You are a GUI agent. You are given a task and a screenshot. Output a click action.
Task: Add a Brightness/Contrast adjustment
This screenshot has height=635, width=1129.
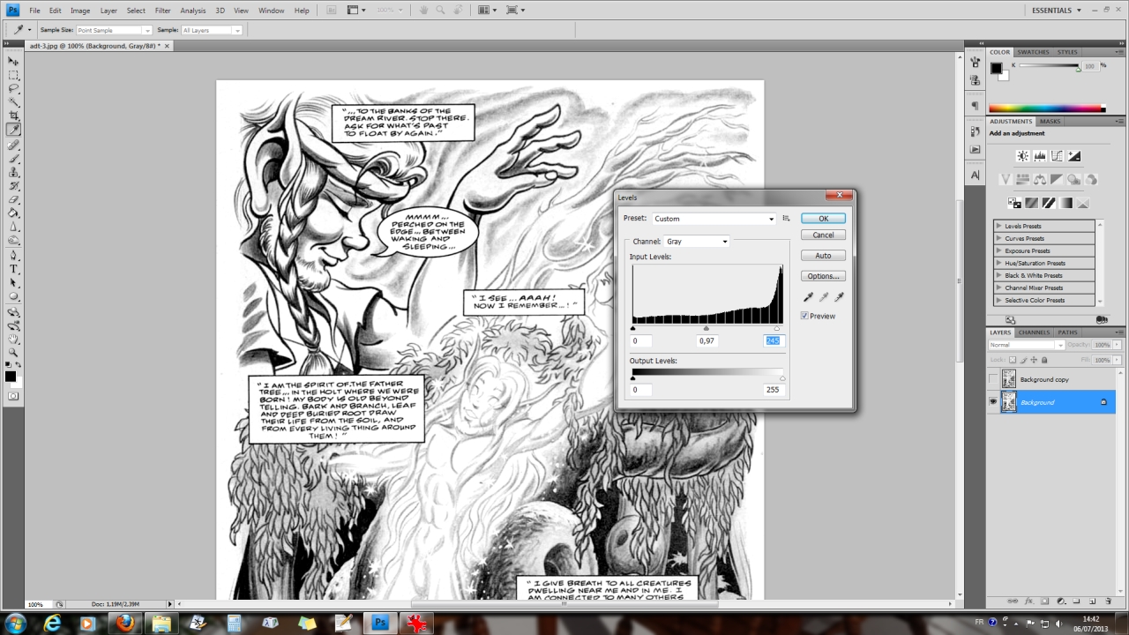[1022, 156]
